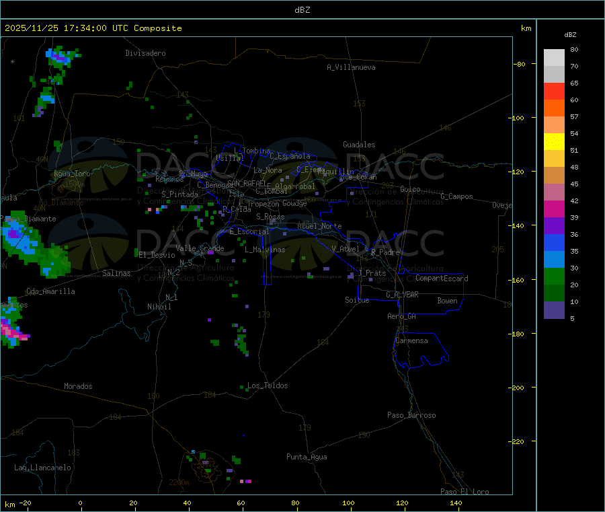Click the Lag.Llancanelo map label
This screenshot has height=512, width=605.
click(x=42, y=468)
